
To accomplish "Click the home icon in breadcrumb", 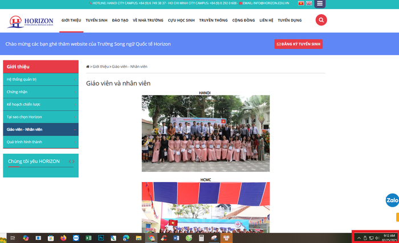I will tap(87, 67).
